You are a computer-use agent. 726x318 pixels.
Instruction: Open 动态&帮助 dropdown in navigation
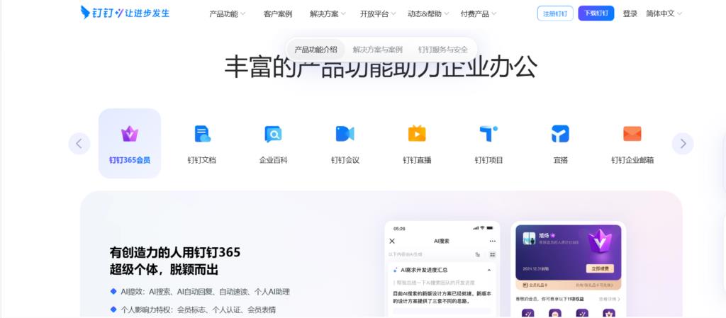point(428,14)
